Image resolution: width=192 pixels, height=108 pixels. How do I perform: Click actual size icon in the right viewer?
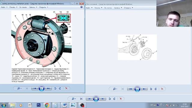[123, 89]
